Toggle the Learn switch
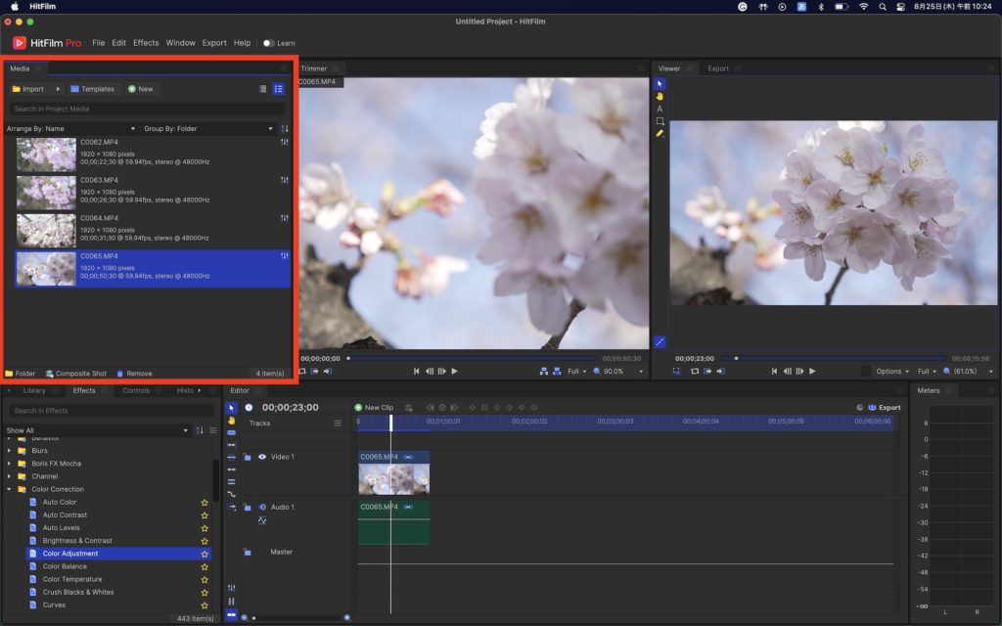This screenshot has width=1002, height=626. 268,43
